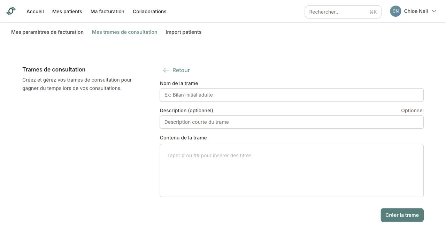Click the 'Description (optionnel)' label

click(x=186, y=111)
